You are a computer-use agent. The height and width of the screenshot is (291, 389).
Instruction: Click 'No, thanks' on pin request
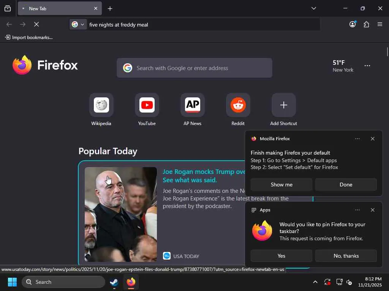click(346, 256)
